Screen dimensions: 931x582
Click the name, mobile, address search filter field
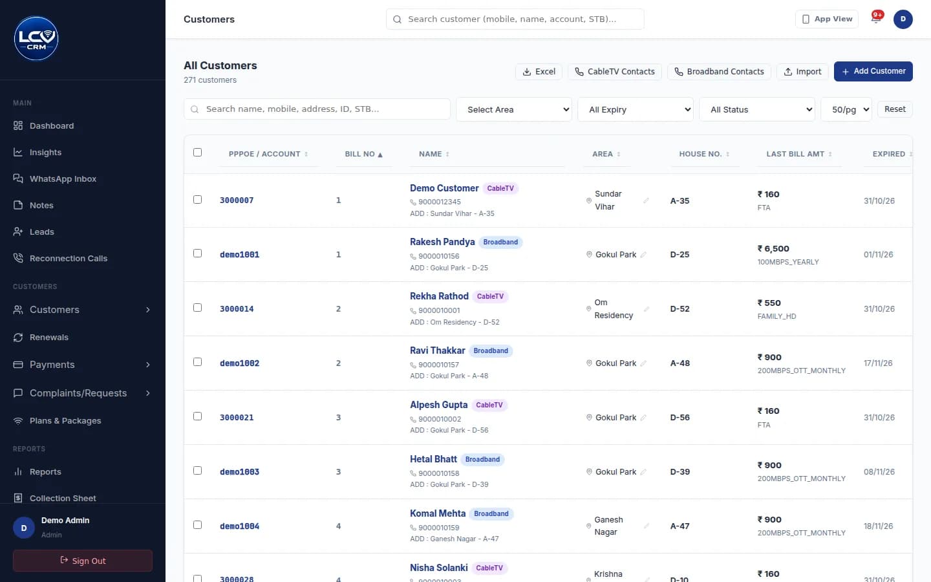[317, 109]
